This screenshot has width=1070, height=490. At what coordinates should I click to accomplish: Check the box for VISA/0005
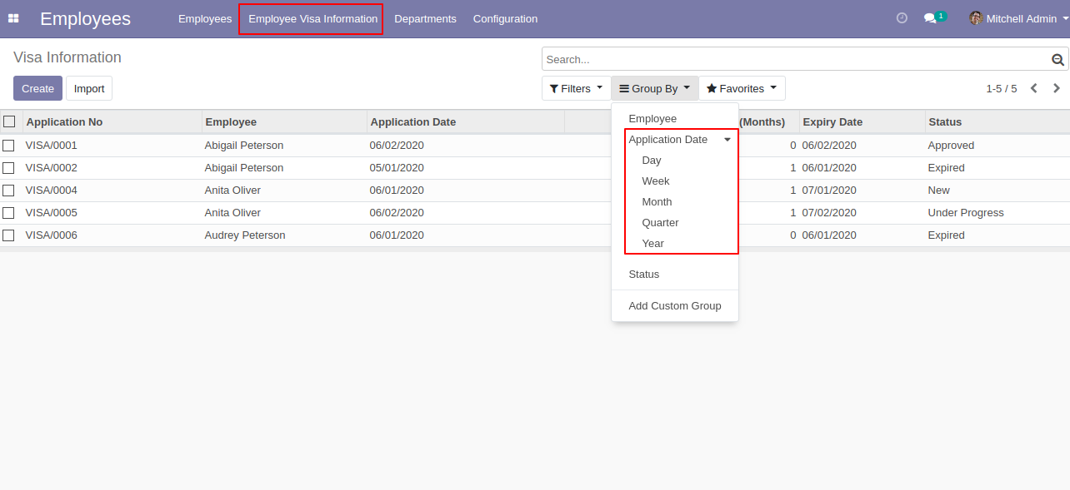(9, 213)
